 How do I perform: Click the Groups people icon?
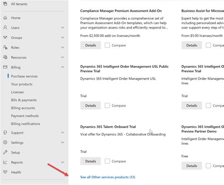[5, 37]
